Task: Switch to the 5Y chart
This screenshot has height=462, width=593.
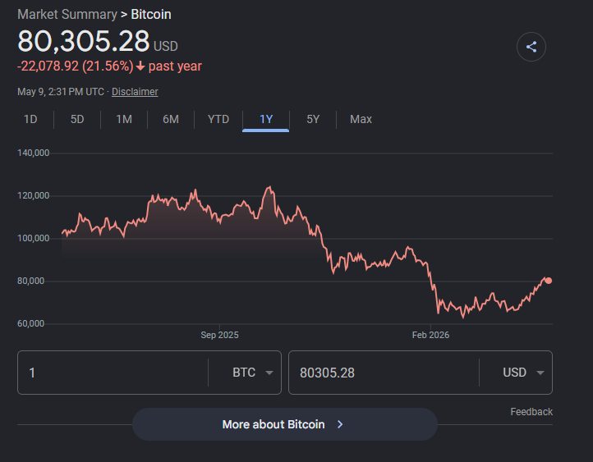Action: [x=313, y=119]
